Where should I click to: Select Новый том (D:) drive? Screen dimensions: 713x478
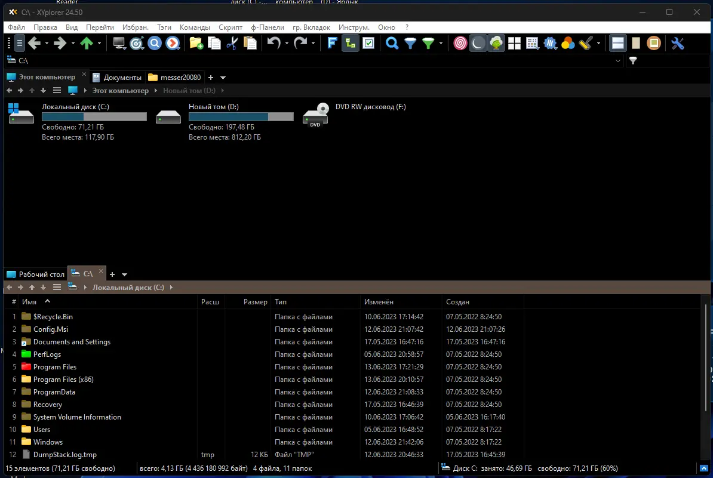[225, 121]
